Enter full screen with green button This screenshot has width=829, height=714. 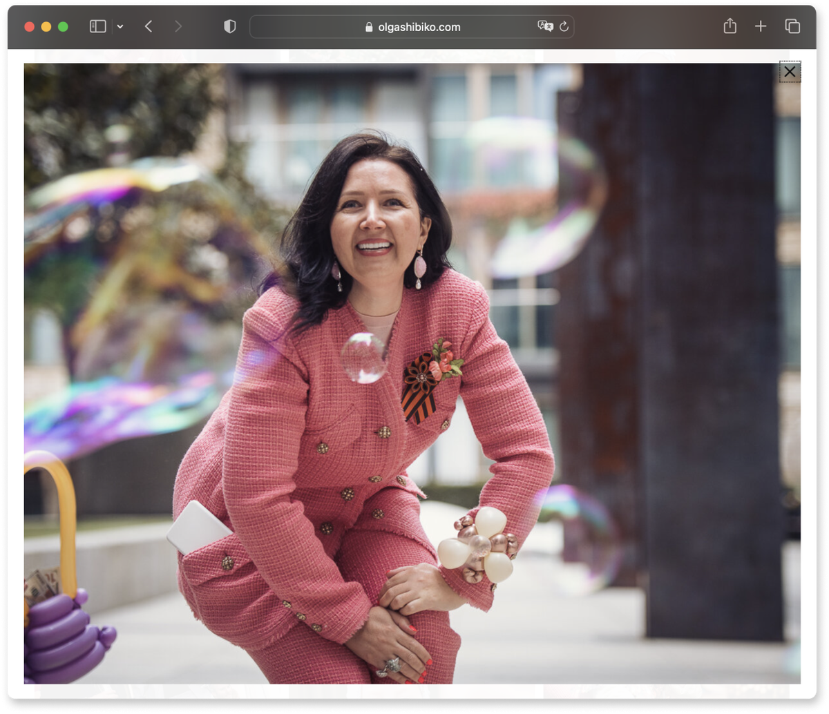63,27
